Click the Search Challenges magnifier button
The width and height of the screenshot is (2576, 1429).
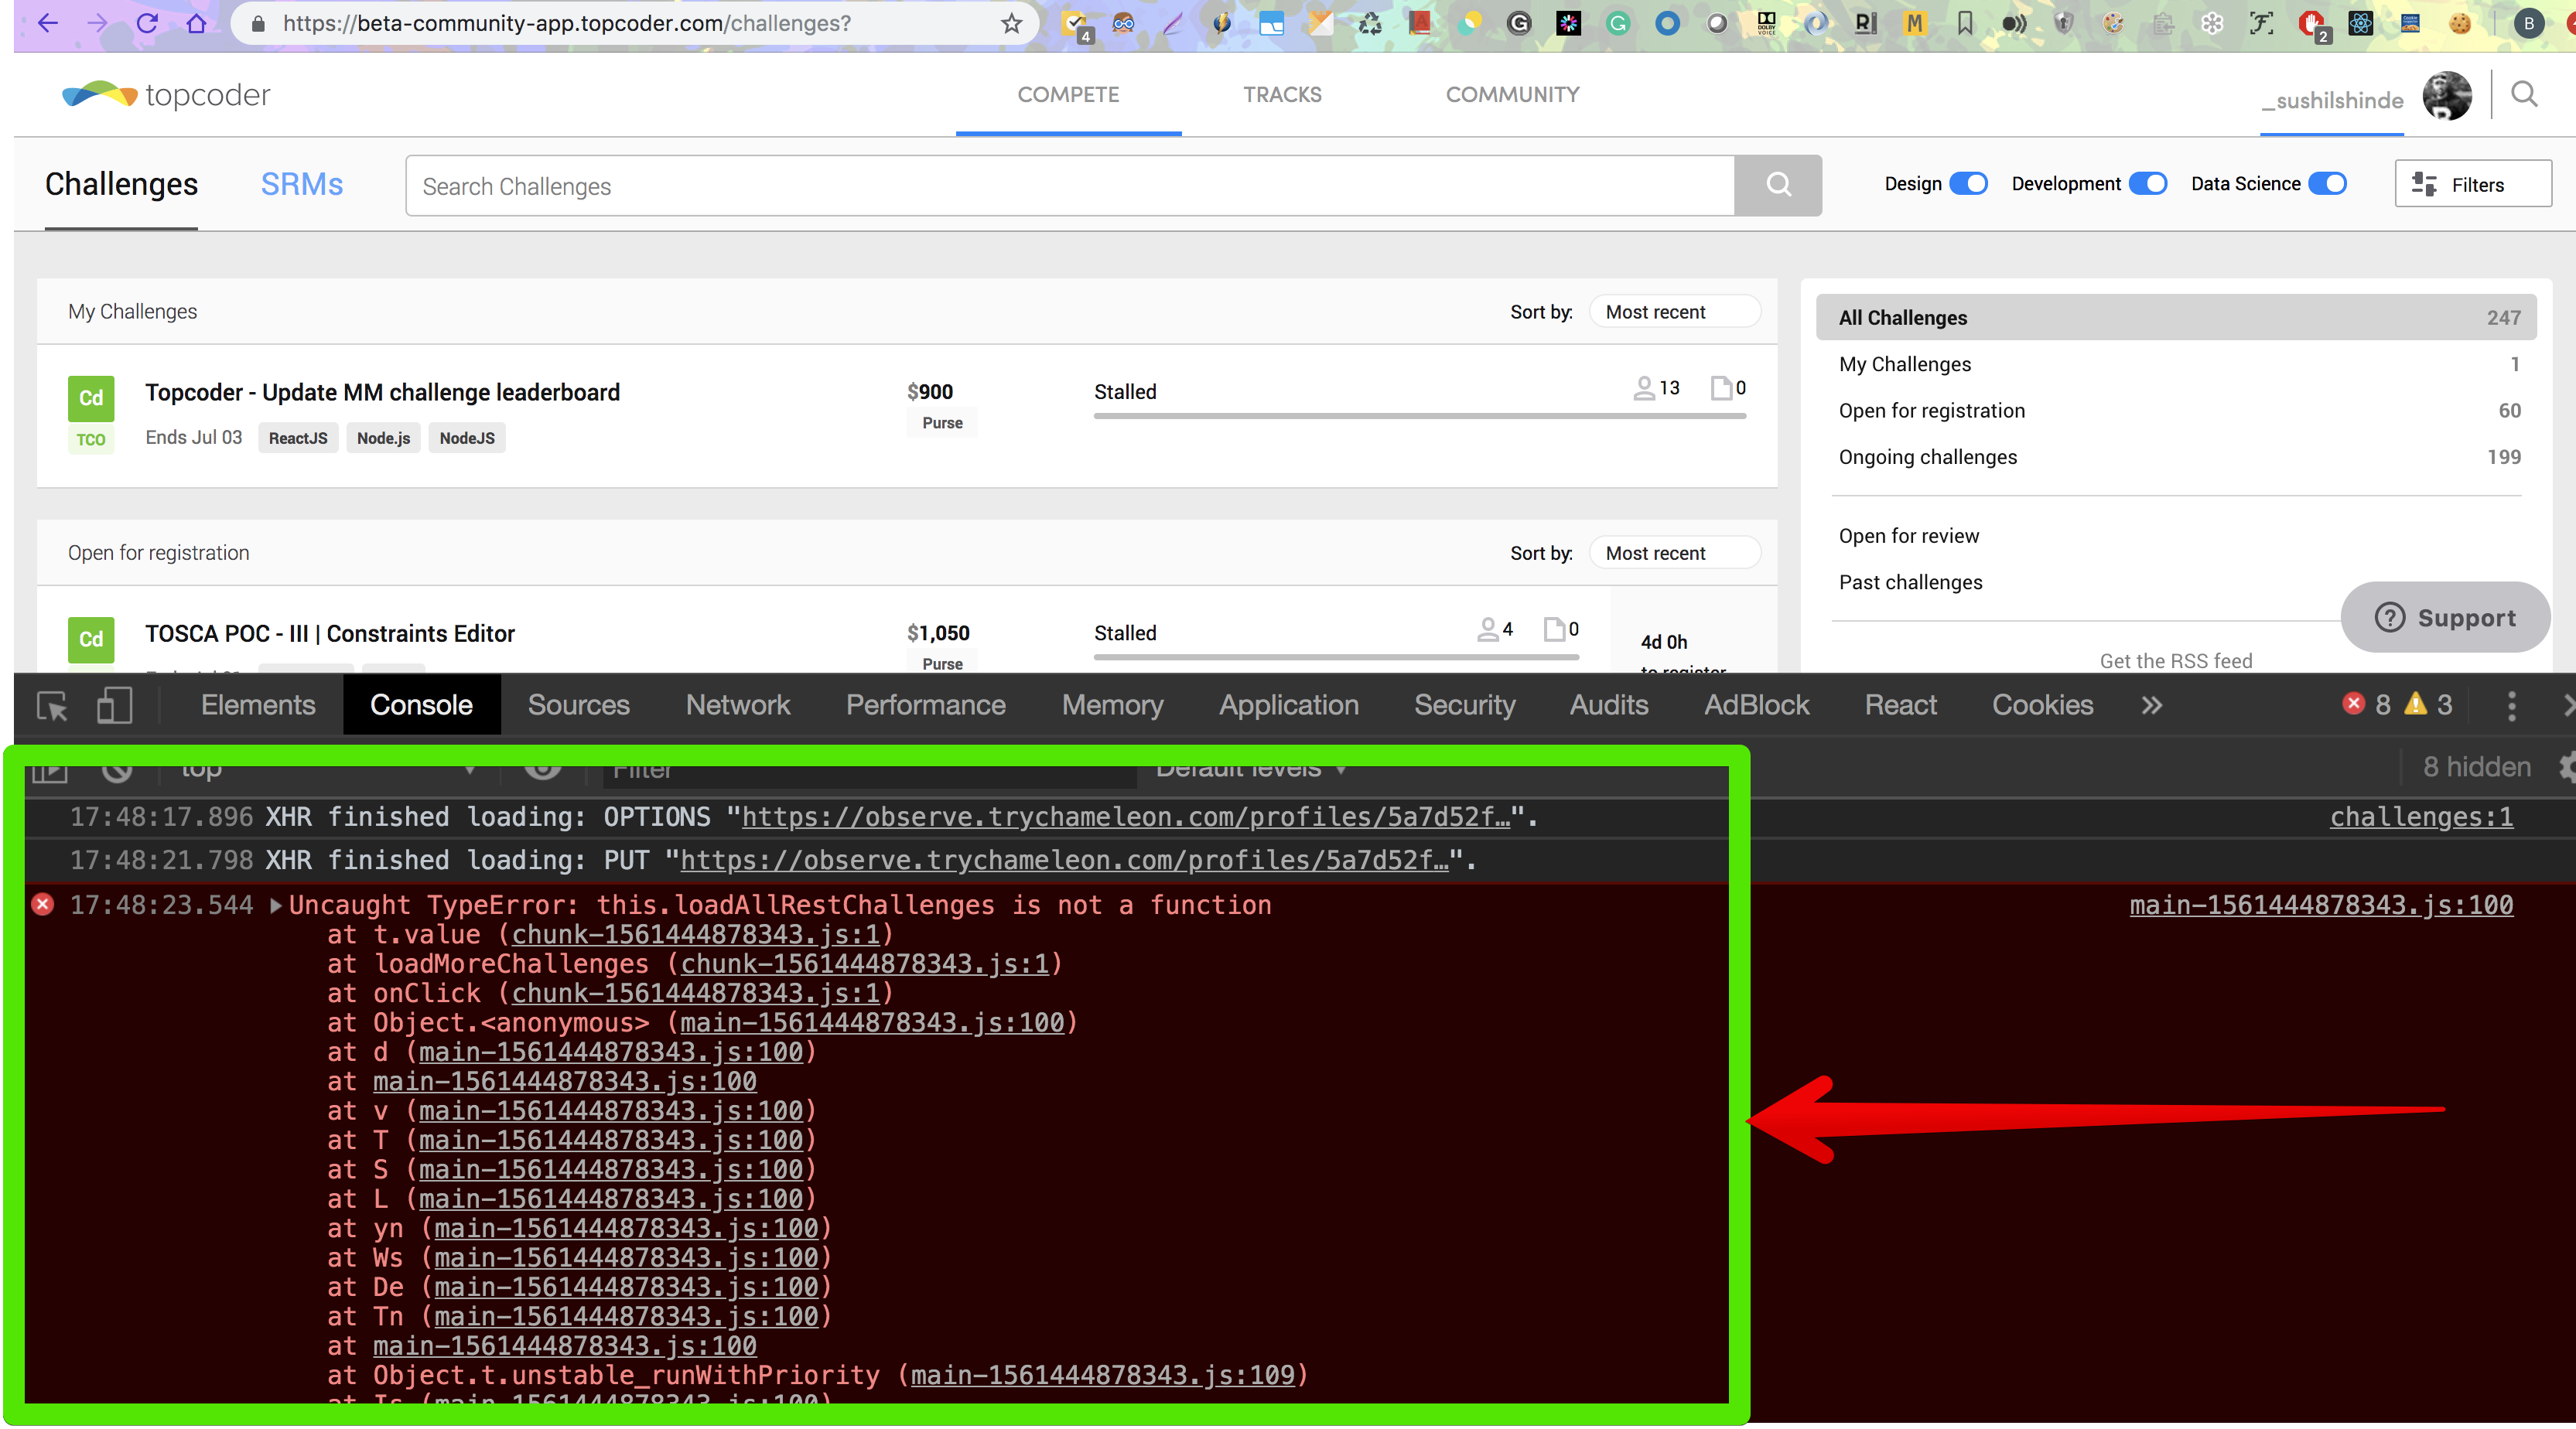[1778, 185]
